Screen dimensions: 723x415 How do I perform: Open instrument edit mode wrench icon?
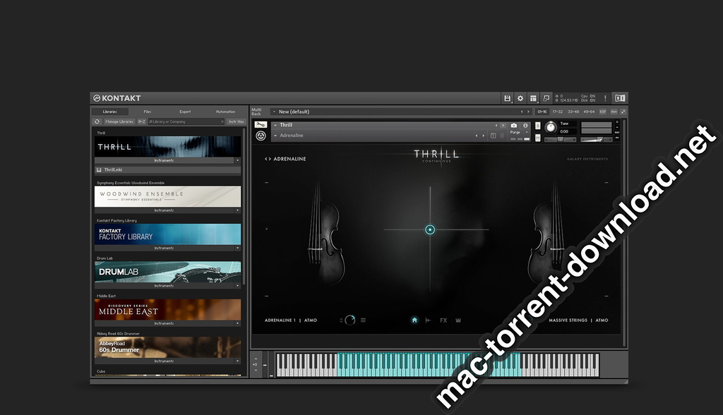[x=261, y=125]
